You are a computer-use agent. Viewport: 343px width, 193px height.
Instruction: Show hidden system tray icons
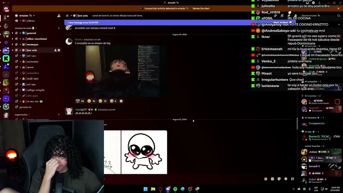pyautogui.click(x=293, y=189)
